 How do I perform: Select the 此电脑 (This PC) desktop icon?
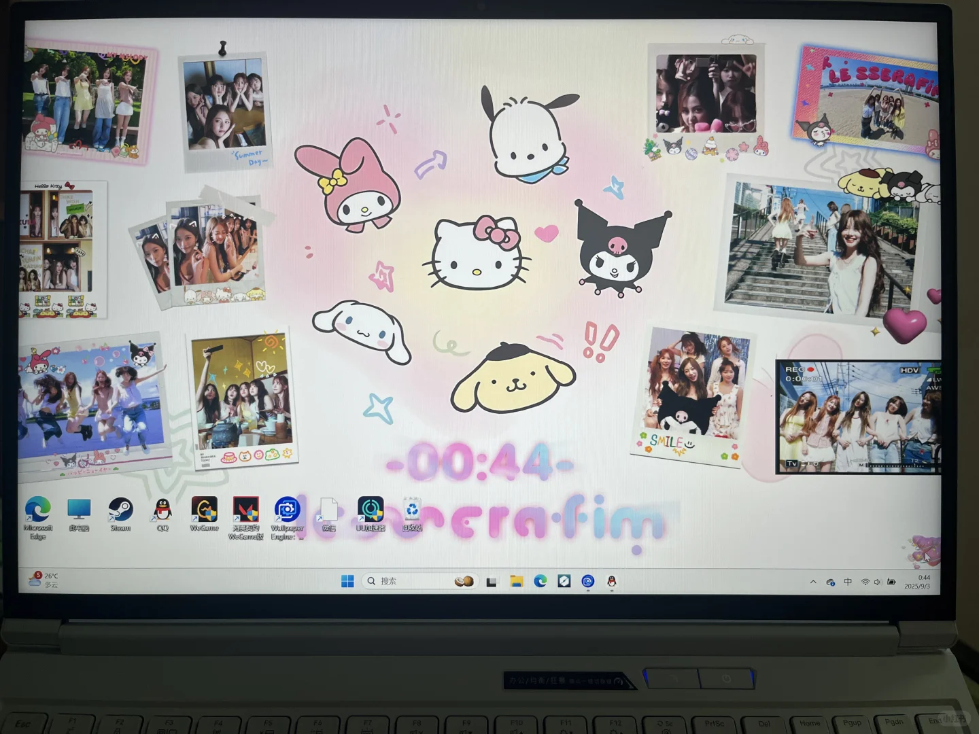pyautogui.click(x=79, y=514)
